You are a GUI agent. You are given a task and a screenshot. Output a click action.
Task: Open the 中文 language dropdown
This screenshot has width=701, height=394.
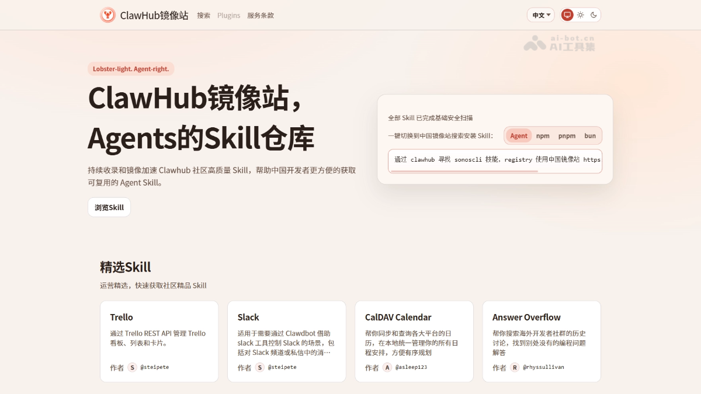coord(542,15)
